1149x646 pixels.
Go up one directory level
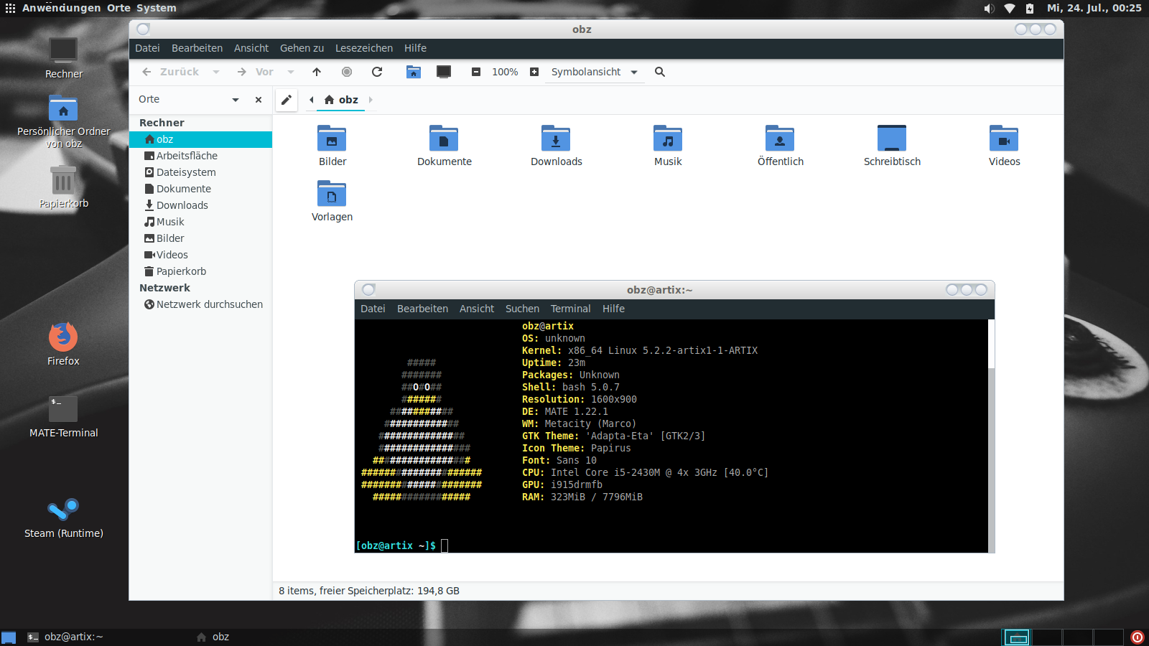point(317,72)
